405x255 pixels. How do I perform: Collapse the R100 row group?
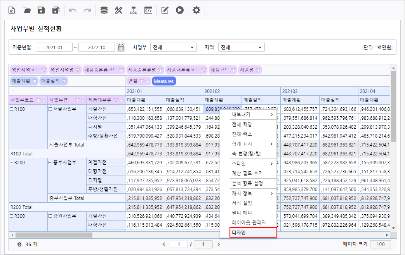[x=12, y=109]
